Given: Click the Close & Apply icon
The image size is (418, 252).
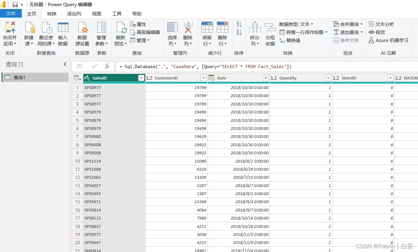Looking at the screenshot, I should pos(10,28).
